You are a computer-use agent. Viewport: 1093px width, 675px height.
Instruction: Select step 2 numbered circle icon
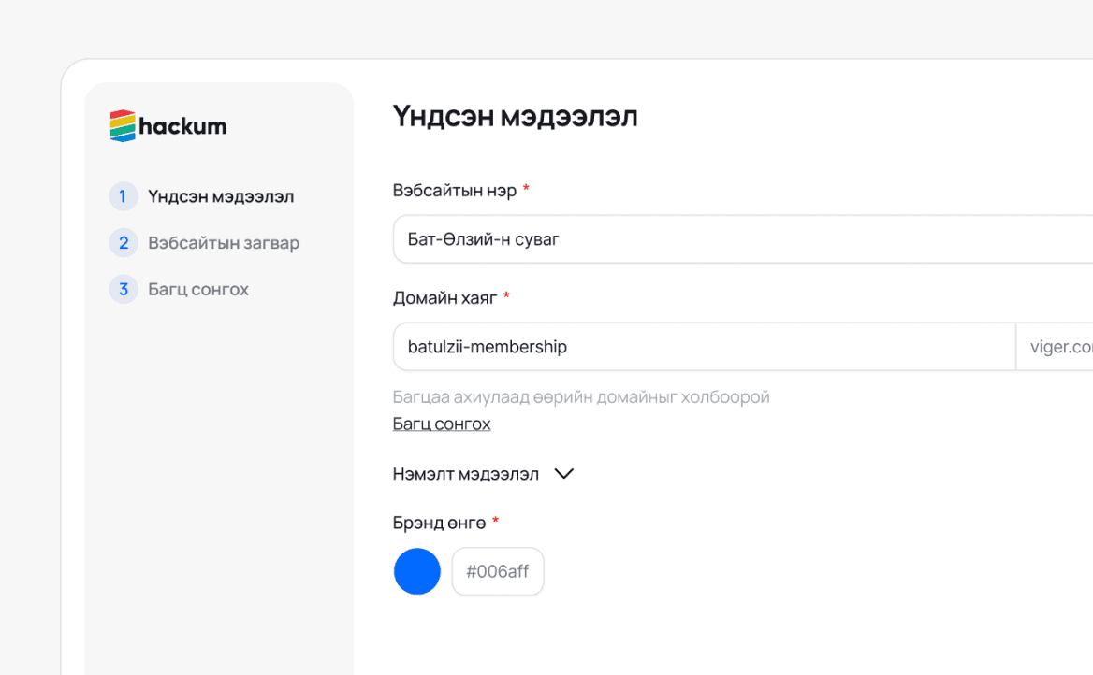point(124,242)
